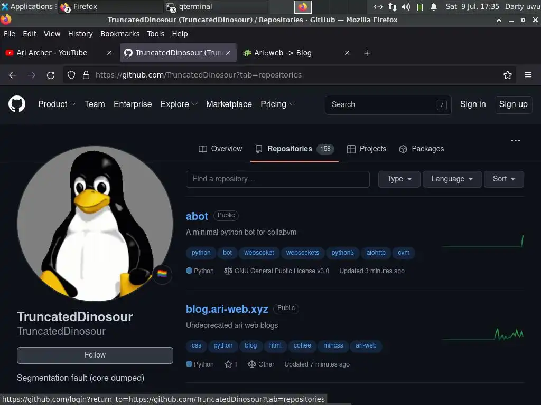This screenshot has width=541, height=405.
Task: Expand the Explore dropdown
Action: pos(179,104)
